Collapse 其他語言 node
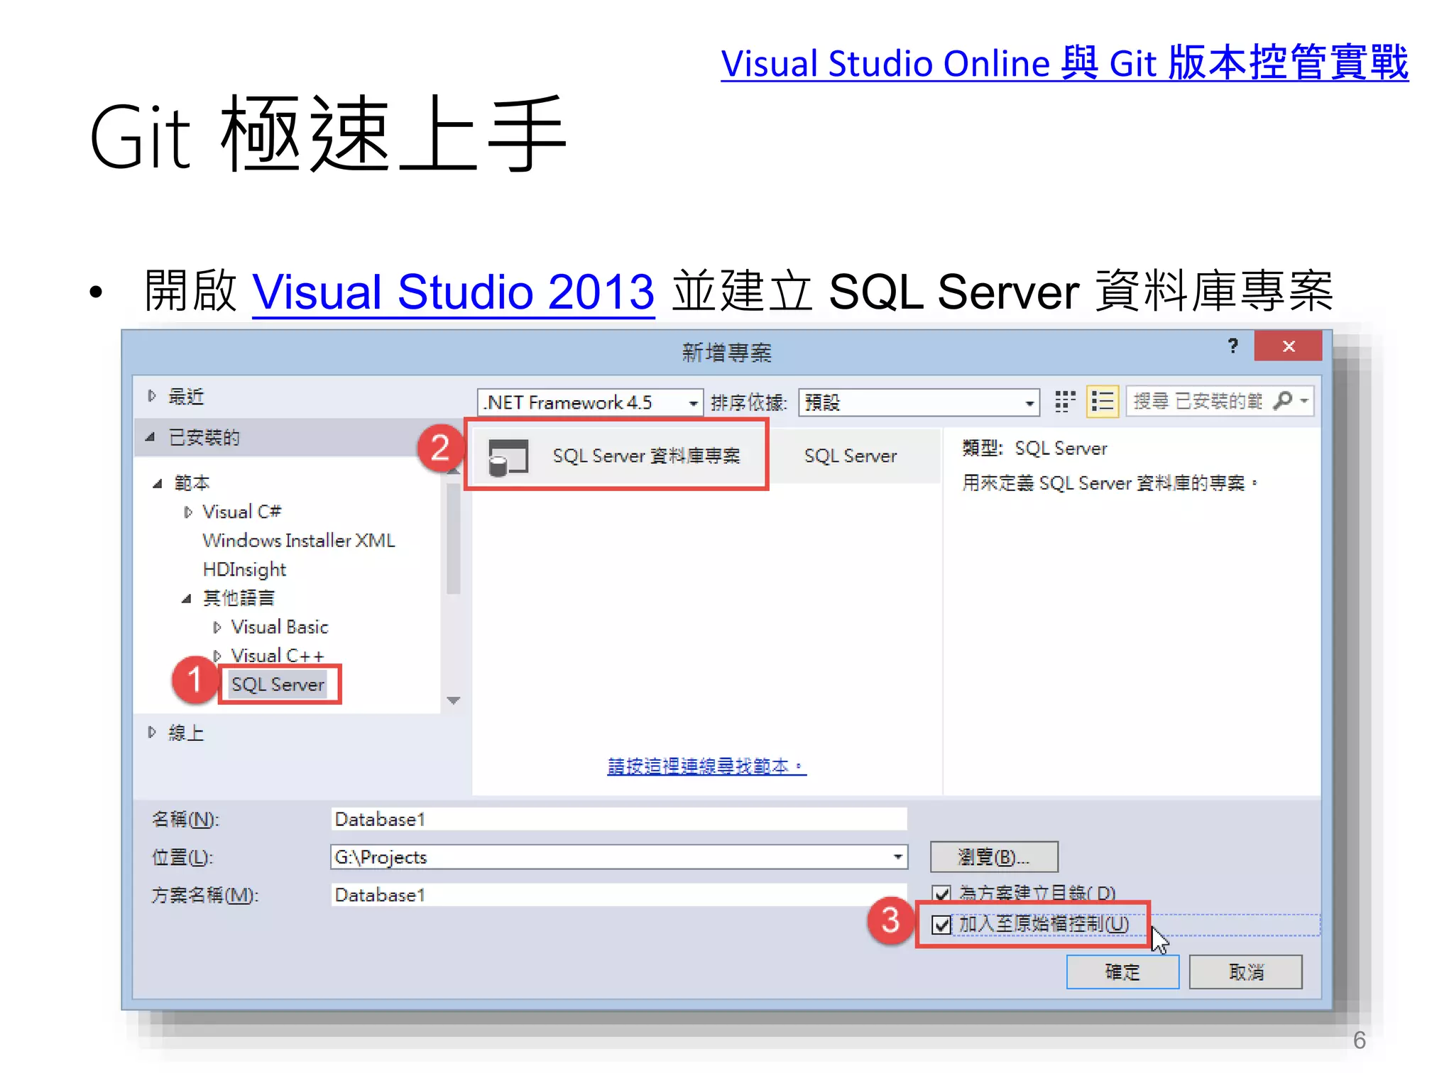The image size is (1454, 1090). coord(186,598)
